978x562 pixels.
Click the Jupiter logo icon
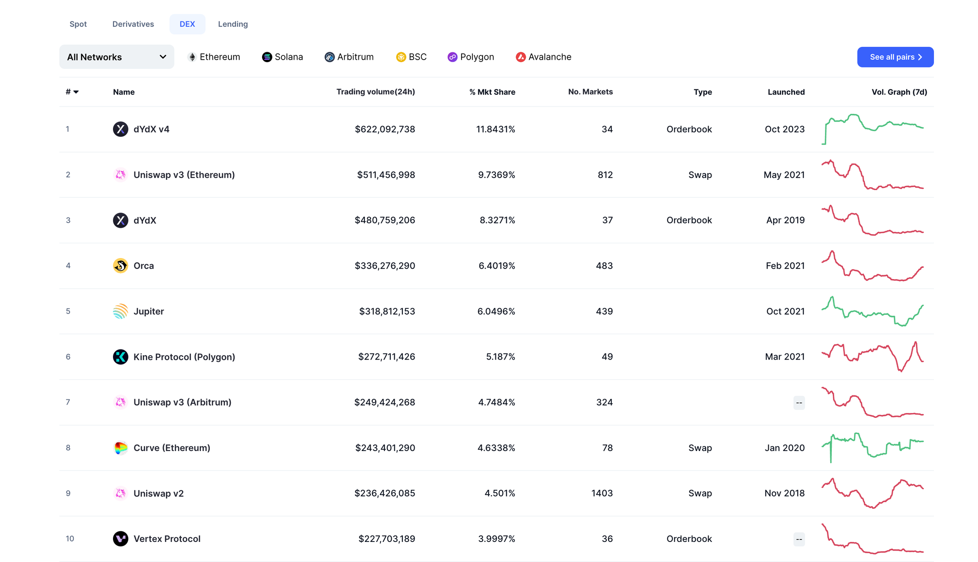pyautogui.click(x=120, y=311)
